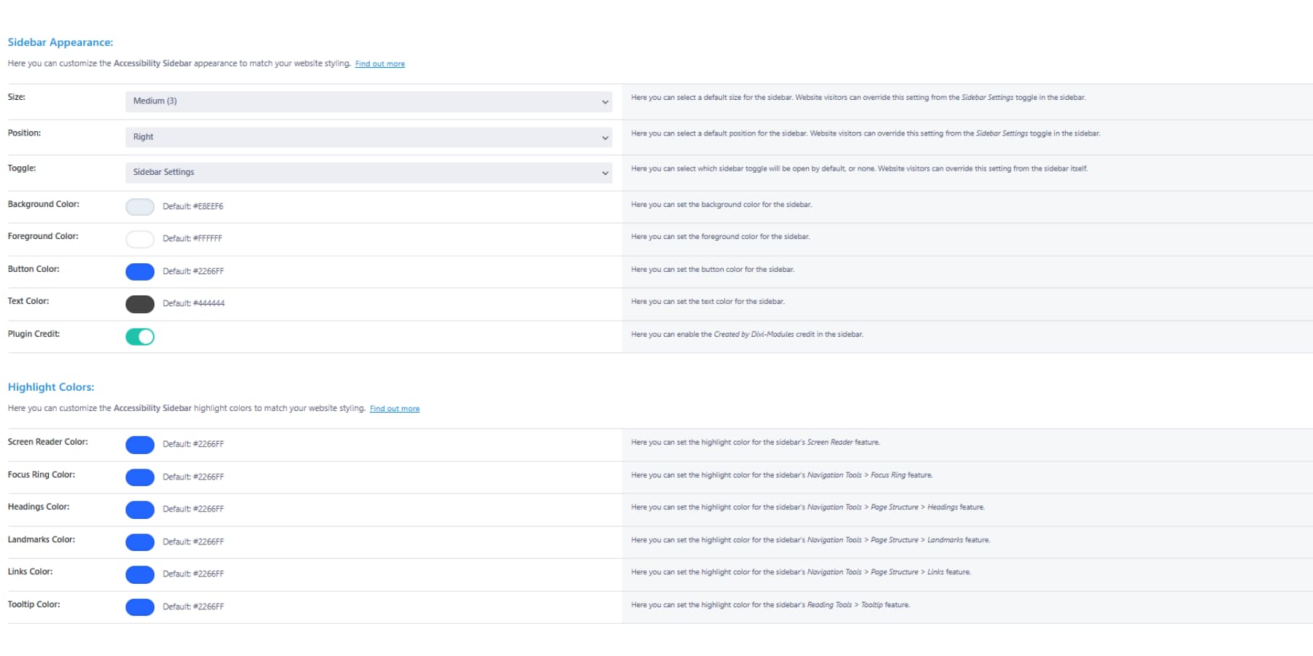This screenshot has width=1313, height=656.
Task: Expand the Position dropdown via its chevron
Action: 605,137
